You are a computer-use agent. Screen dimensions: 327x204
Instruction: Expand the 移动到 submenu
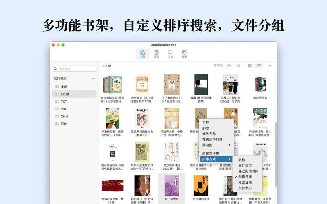207,145
